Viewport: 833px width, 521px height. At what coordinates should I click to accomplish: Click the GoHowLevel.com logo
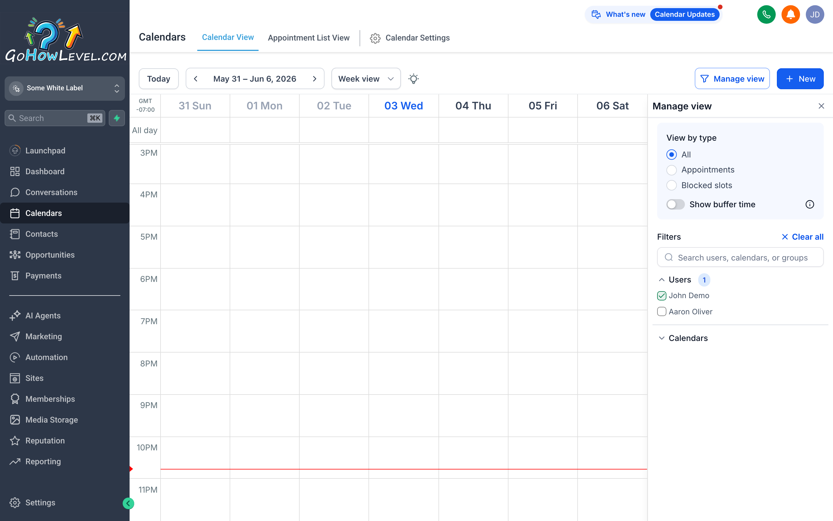(x=65, y=40)
